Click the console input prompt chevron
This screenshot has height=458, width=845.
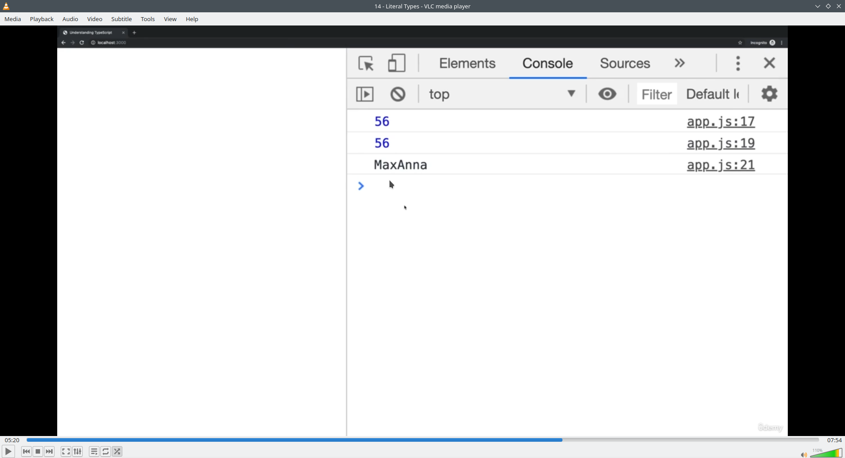tap(361, 186)
